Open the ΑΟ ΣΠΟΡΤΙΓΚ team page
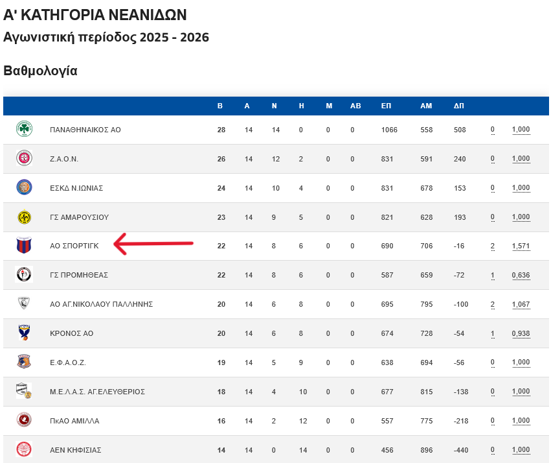551x463 pixels. click(x=74, y=246)
